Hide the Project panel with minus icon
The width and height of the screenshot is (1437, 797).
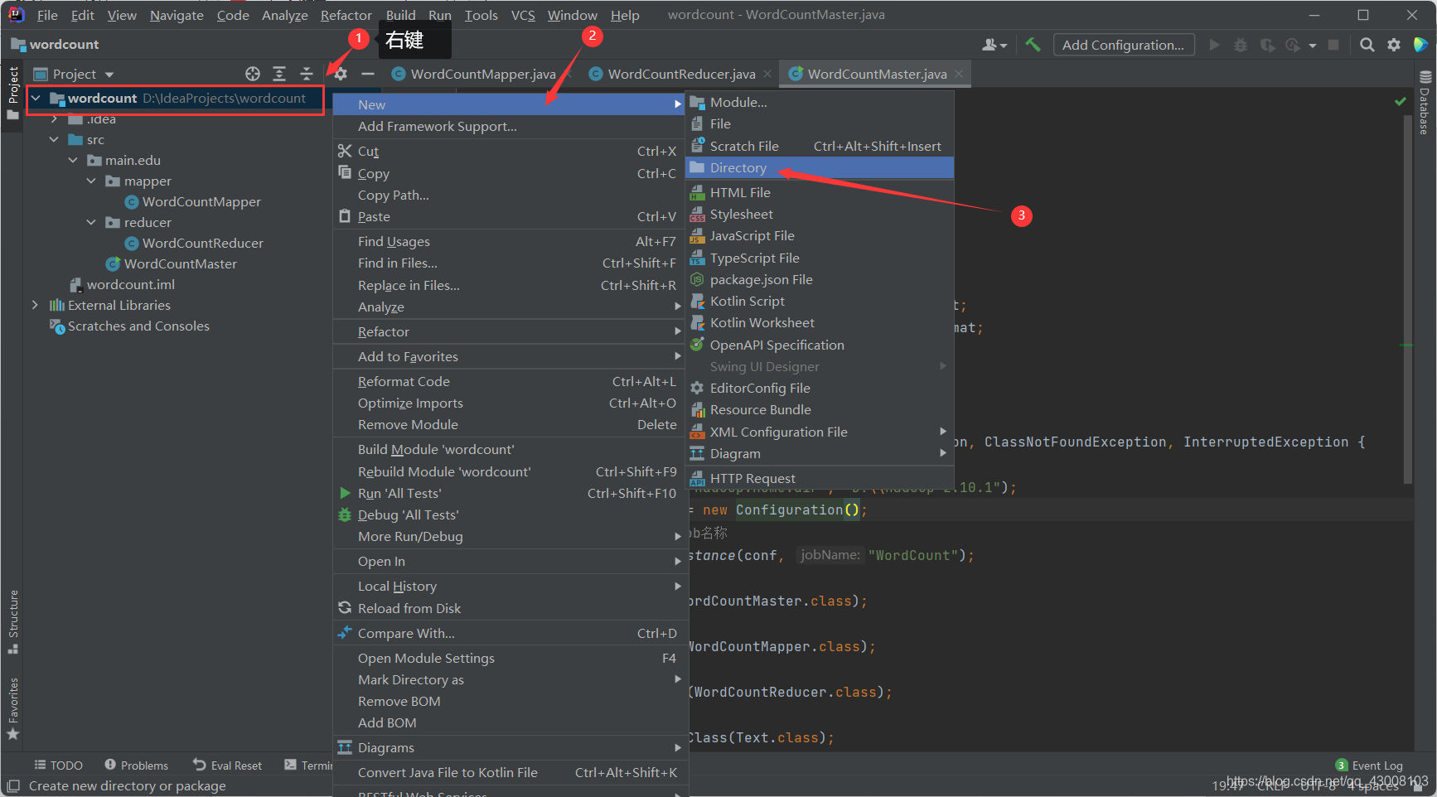point(368,74)
